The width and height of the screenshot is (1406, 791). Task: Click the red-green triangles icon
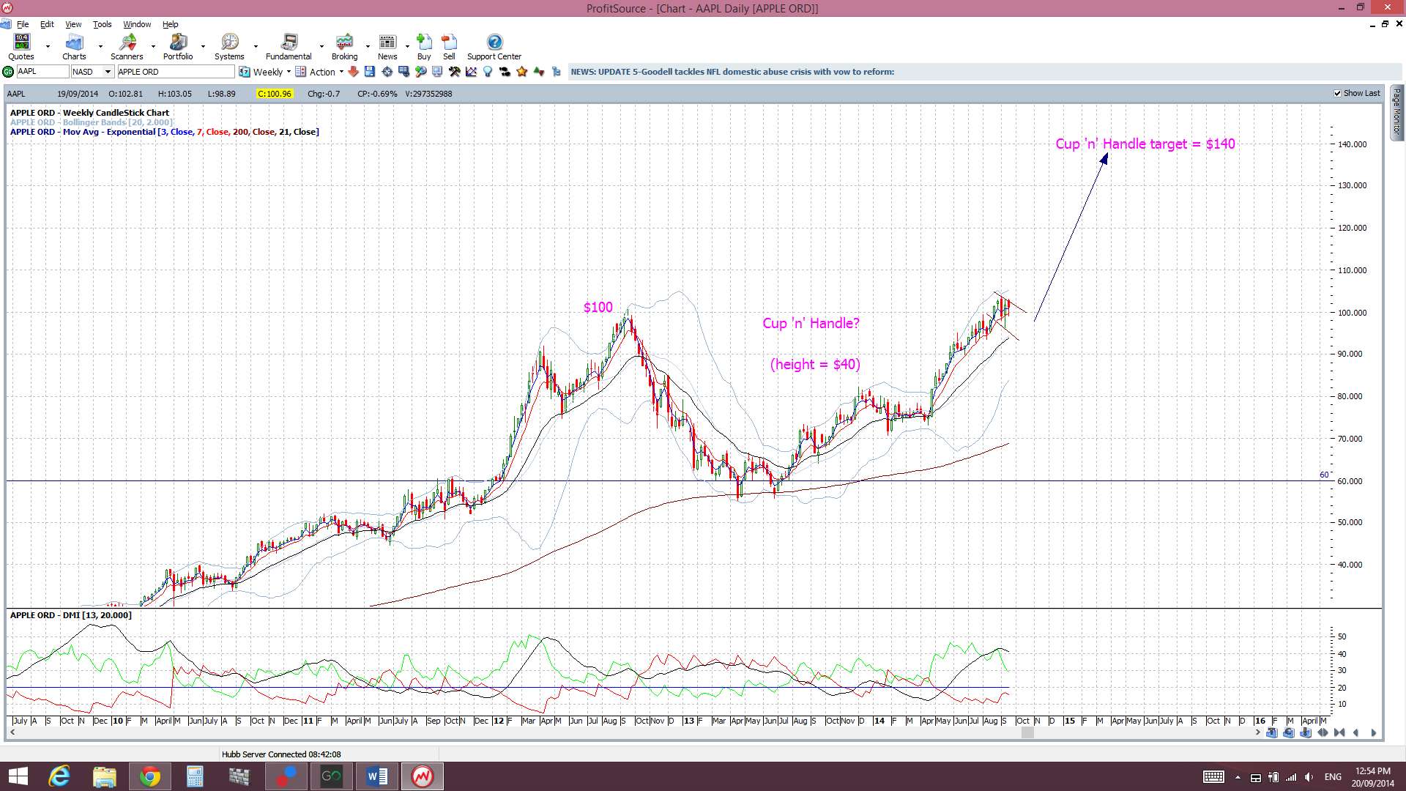tap(539, 72)
